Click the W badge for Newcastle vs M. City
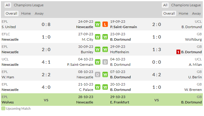The image size is (204, 116). (x=98, y=37)
